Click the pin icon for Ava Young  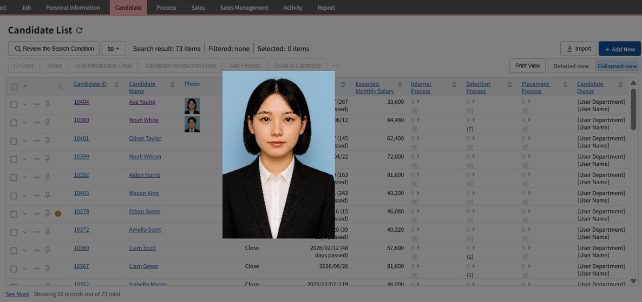click(48, 104)
